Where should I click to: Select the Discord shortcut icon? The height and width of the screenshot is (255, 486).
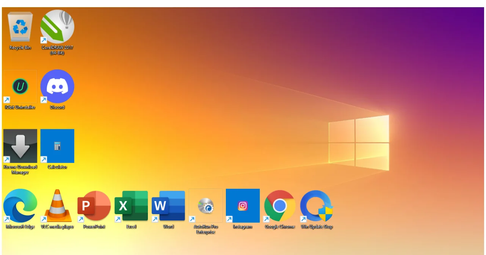click(57, 86)
